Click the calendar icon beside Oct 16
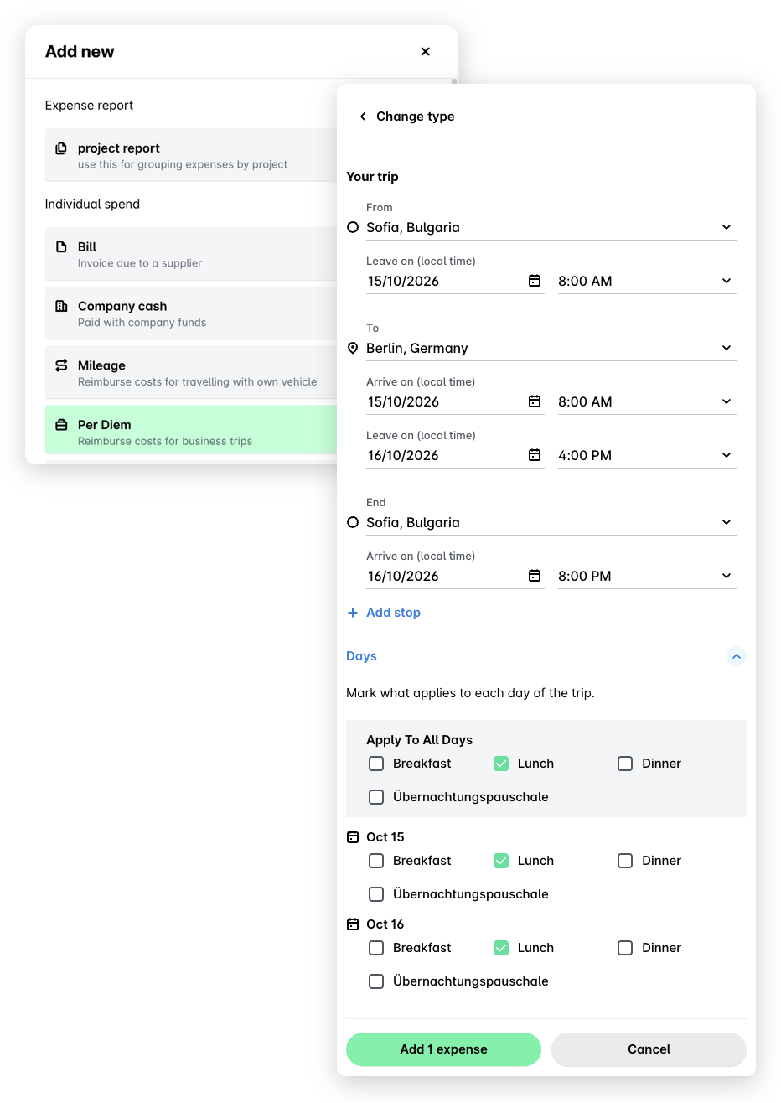781x1103 pixels. [x=353, y=924]
